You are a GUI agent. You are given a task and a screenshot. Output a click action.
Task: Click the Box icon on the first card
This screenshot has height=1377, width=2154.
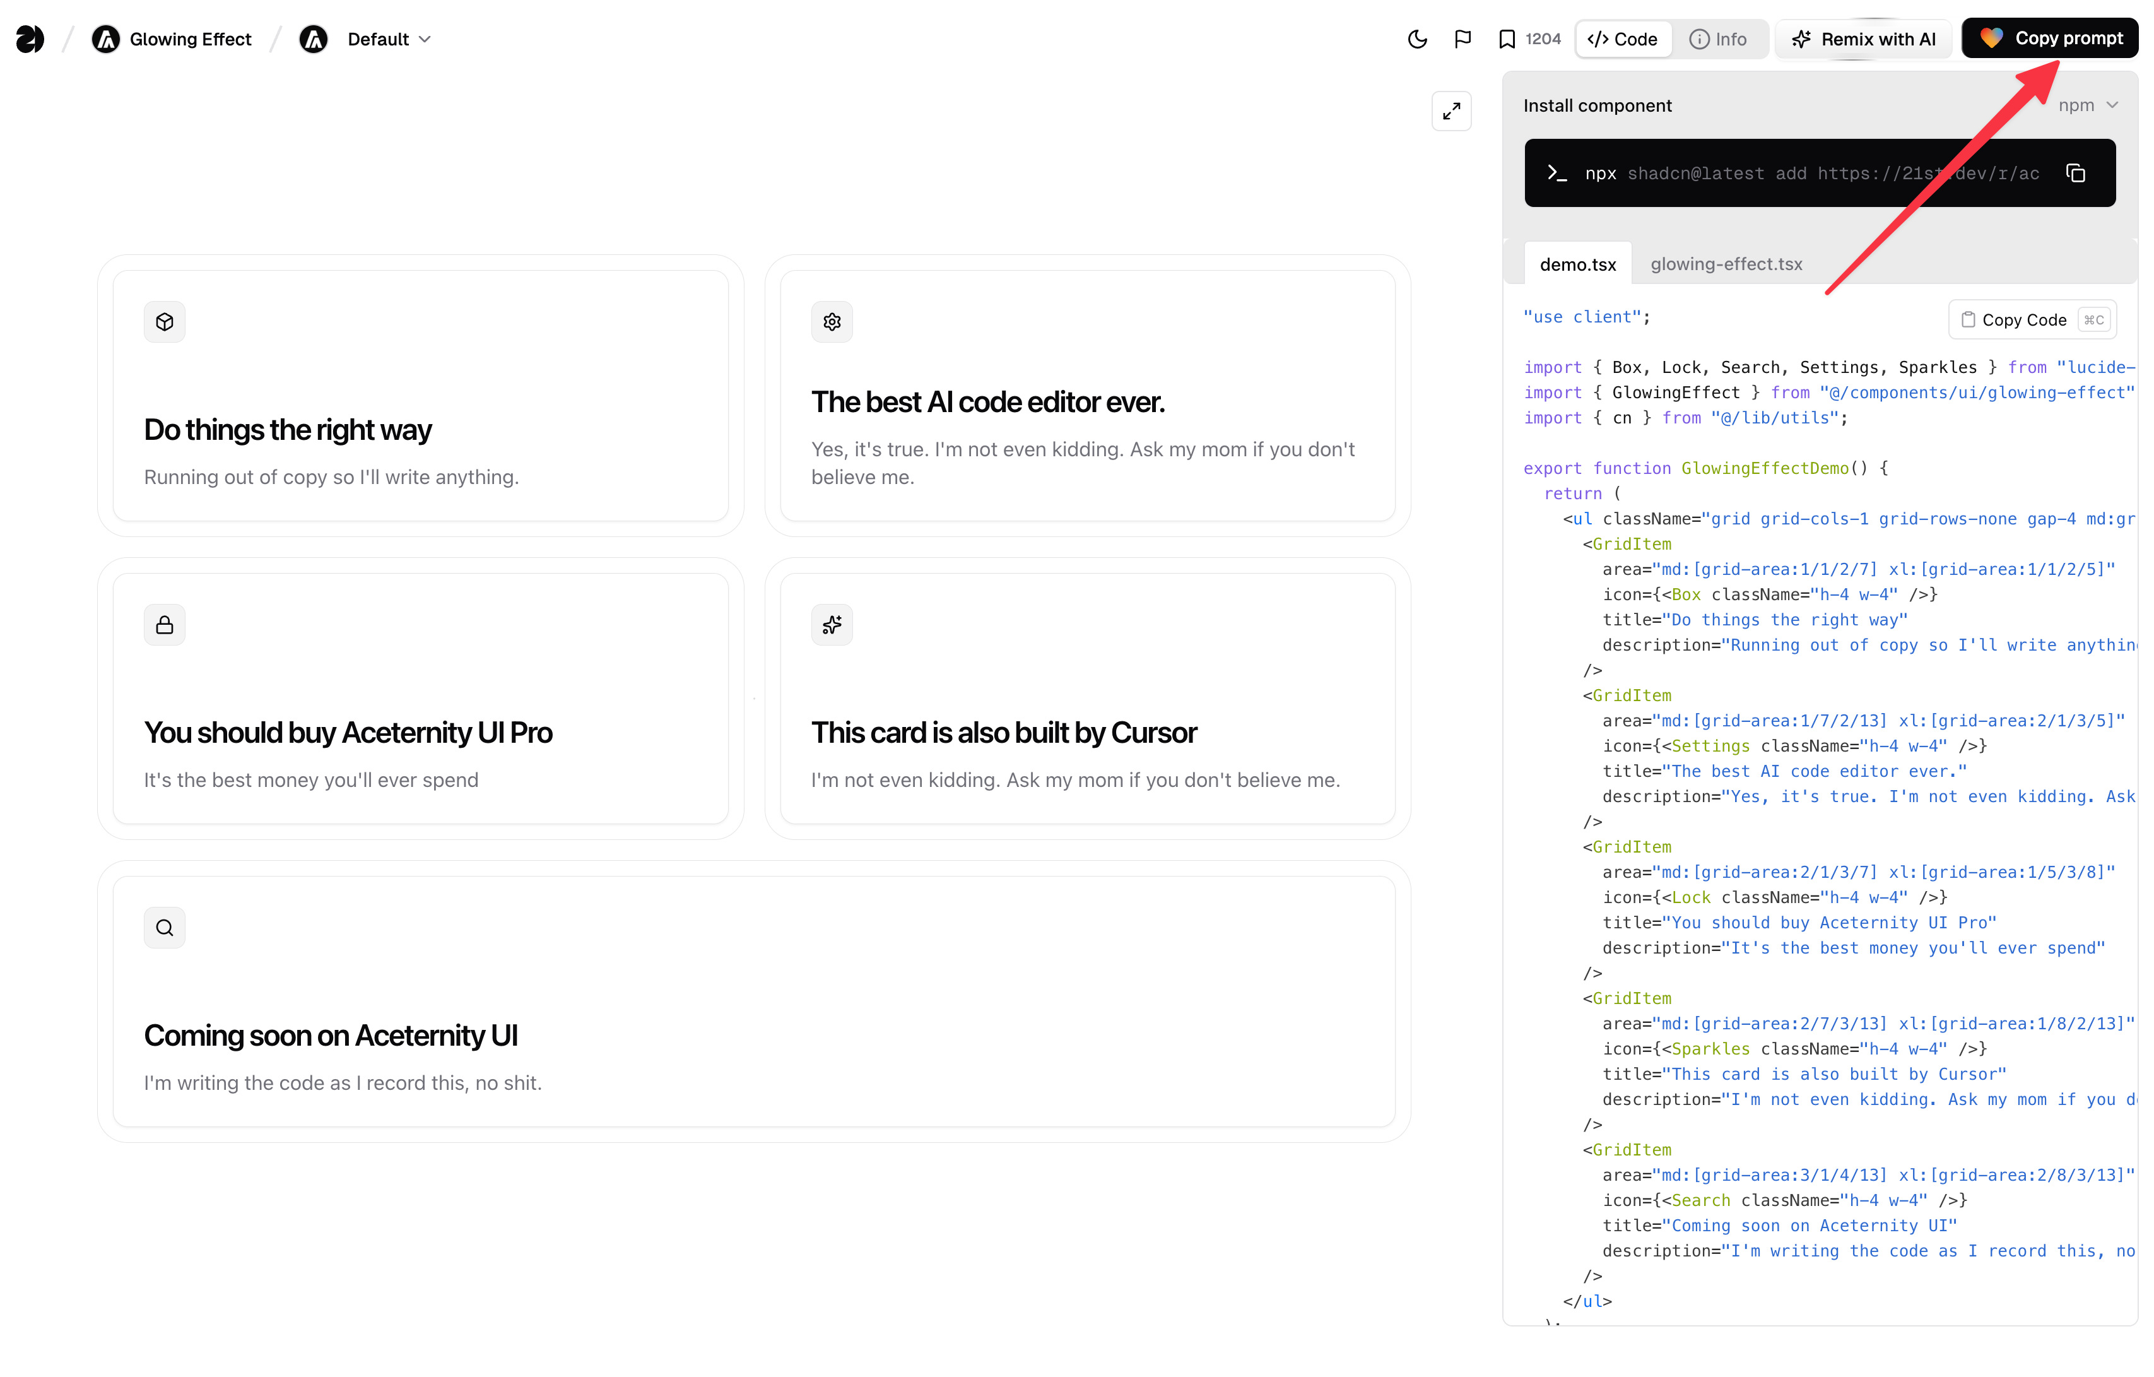pyautogui.click(x=165, y=322)
